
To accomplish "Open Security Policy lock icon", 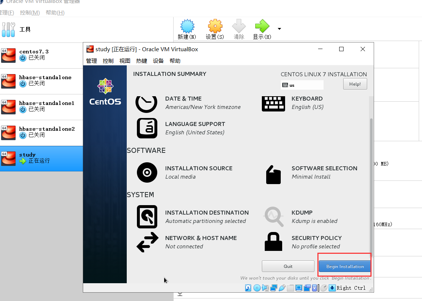I will [273, 241].
